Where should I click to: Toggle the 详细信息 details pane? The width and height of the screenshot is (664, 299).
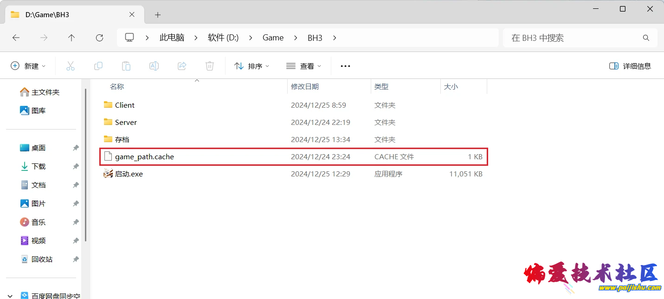[630, 66]
